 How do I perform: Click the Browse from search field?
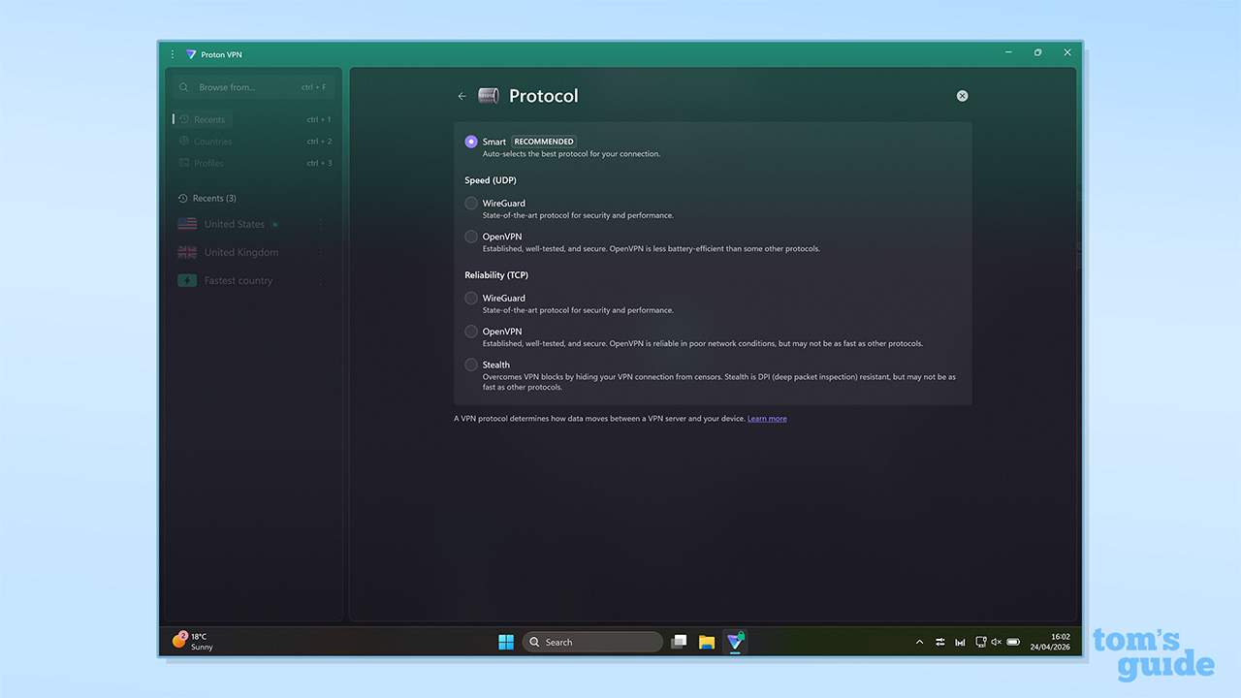click(x=253, y=87)
